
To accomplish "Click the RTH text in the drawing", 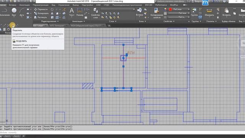I will [x=131, y=53].
